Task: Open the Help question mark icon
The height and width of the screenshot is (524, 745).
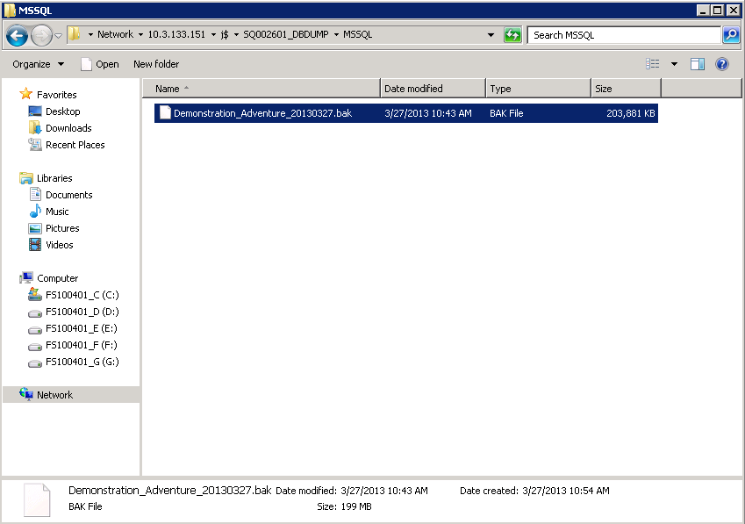Action: tap(721, 64)
